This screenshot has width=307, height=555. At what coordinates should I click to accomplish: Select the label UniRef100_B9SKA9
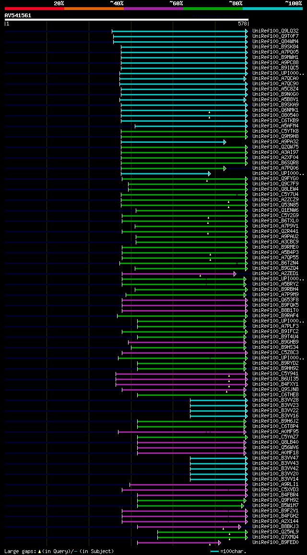click(x=275, y=105)
